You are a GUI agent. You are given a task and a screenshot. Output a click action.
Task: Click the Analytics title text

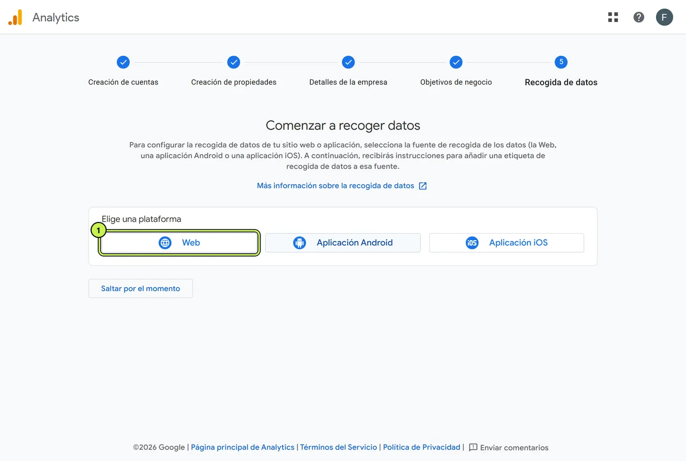pos(56,17)
